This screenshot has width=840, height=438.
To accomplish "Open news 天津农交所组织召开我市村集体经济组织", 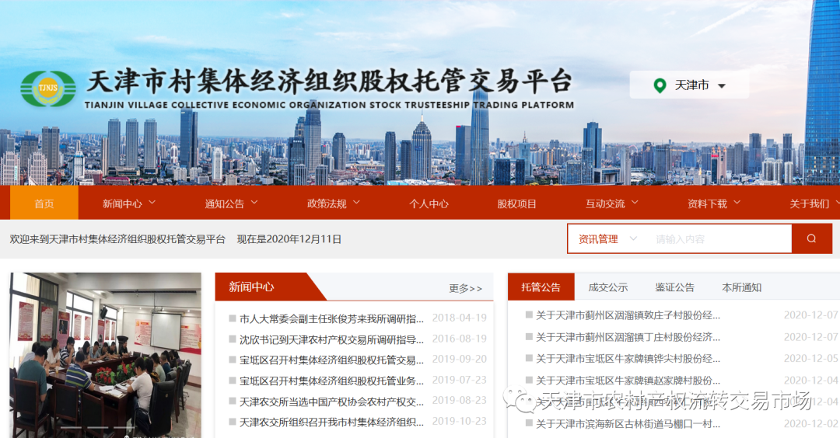I will [331, 422].
